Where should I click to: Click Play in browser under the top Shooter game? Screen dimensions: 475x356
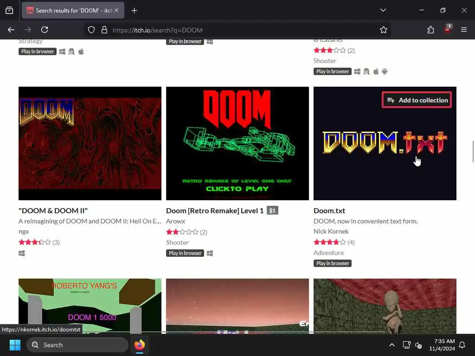[x=332, y=71]
